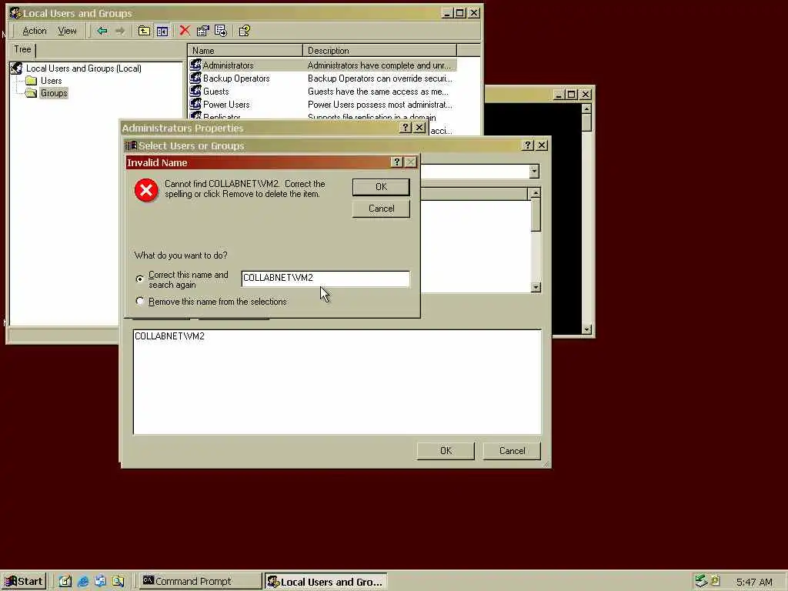
Task: Click the red Delete X toolbar icon
Action: coord(185,31)
